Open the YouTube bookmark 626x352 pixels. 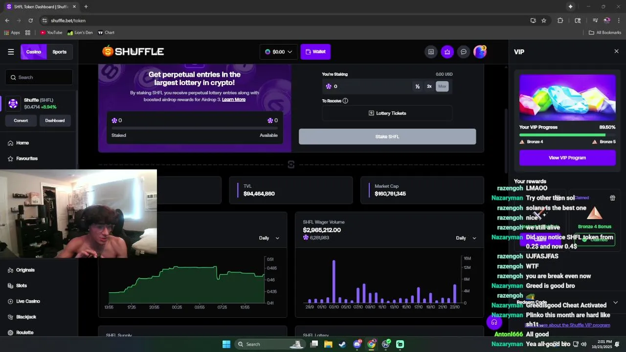click(51, 33)
